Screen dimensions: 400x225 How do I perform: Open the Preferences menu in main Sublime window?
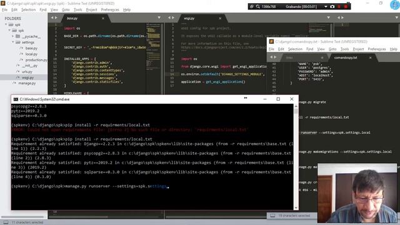coord(110,10)
